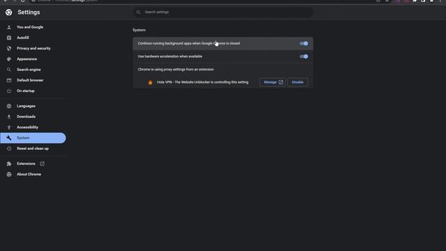The width and height of the screenshot is (446, 251).
Task: Click the Search engine magnifier icon
Action: point(9,70)
